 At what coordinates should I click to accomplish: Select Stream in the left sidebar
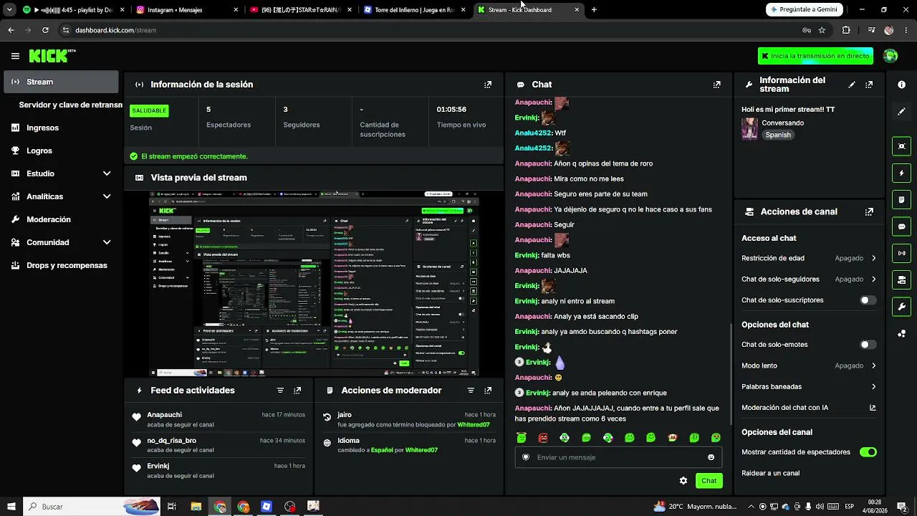coord(61,82)
